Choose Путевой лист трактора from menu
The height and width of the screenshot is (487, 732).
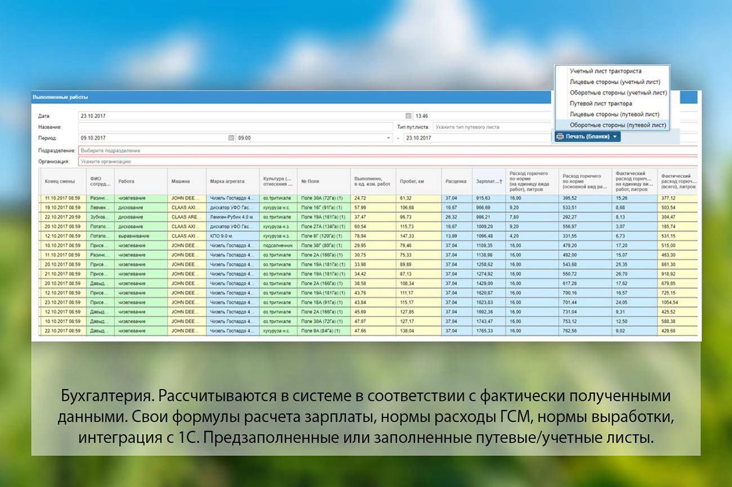[601, 103]
